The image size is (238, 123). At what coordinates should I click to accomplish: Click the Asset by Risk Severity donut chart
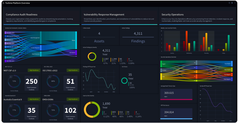pyautogui.click(x=92, y=109)
